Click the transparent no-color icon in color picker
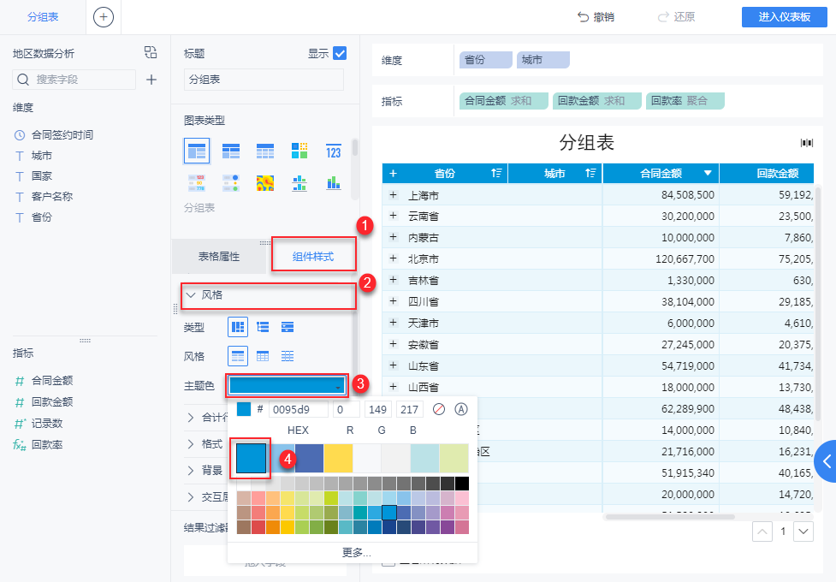 [439, 409]
